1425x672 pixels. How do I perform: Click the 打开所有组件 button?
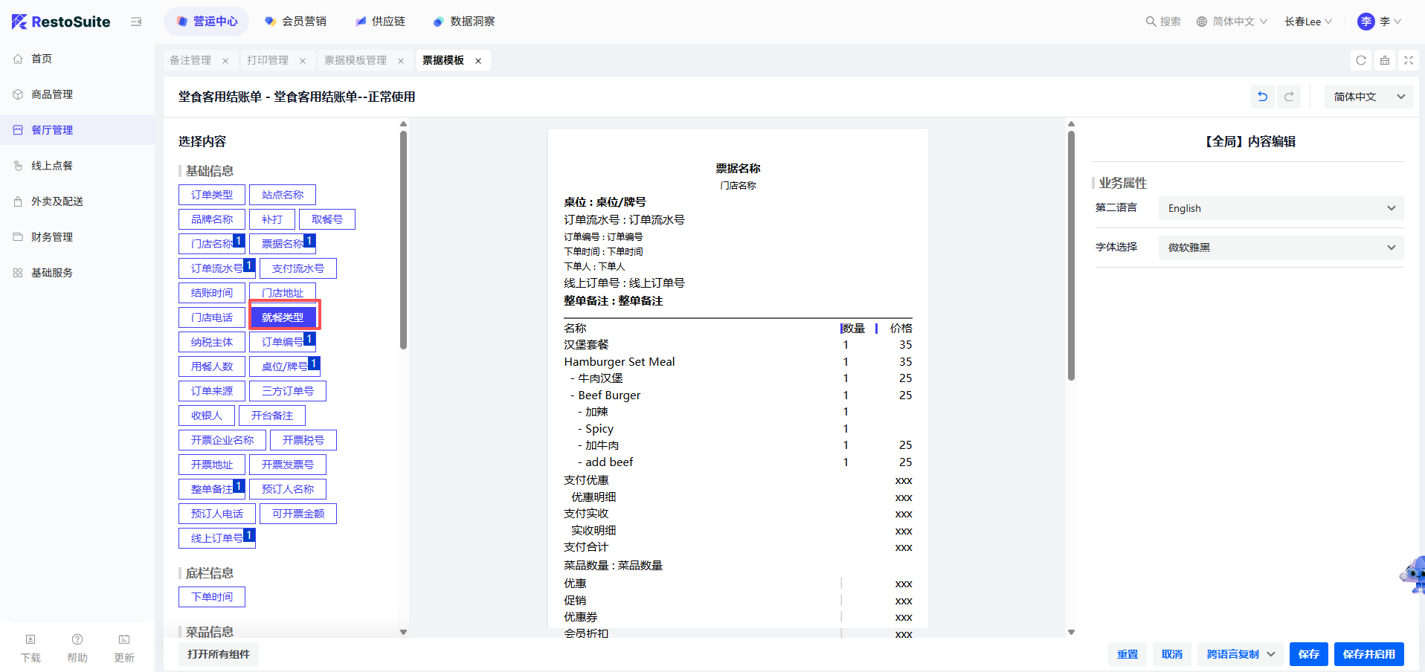click(219, 654)
